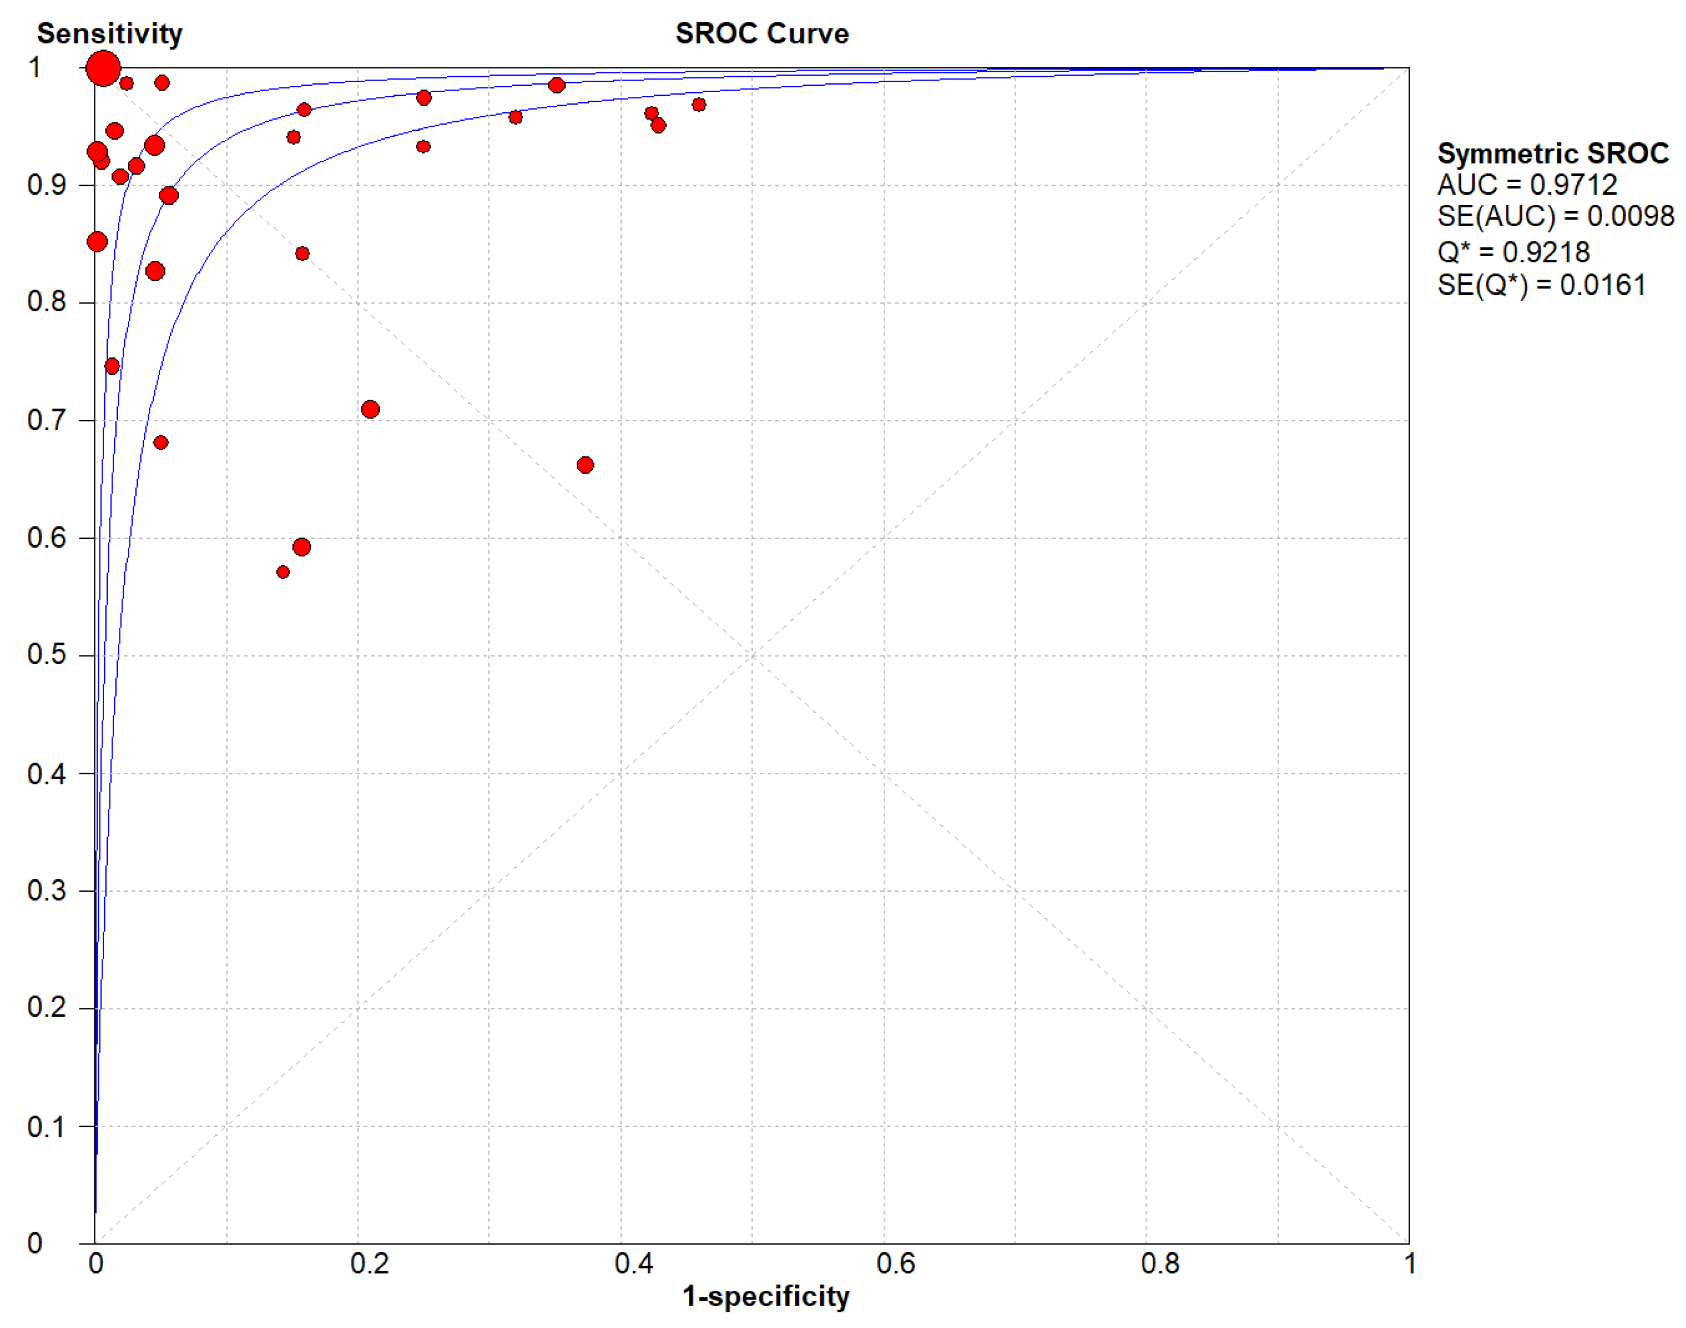Click the rightmost red data point
This screenshot has width=1686, height=1328.
coord(699,105)
